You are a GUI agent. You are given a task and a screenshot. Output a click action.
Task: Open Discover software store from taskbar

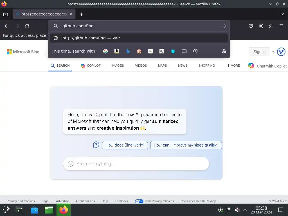pos(34,210)
